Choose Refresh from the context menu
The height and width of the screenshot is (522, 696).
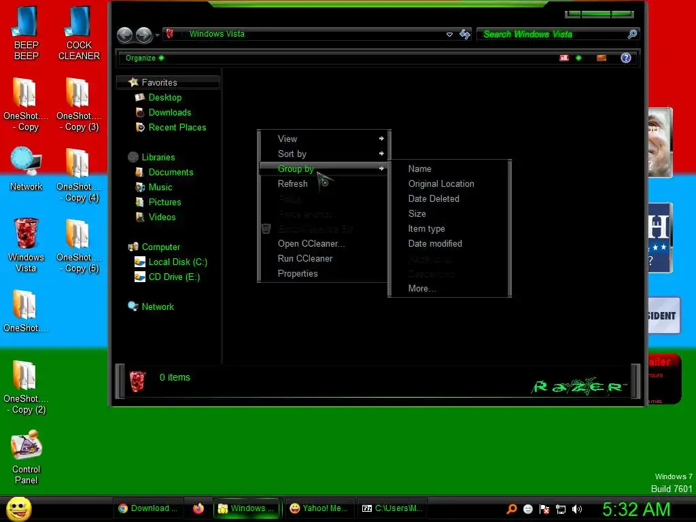pos(324,184)
